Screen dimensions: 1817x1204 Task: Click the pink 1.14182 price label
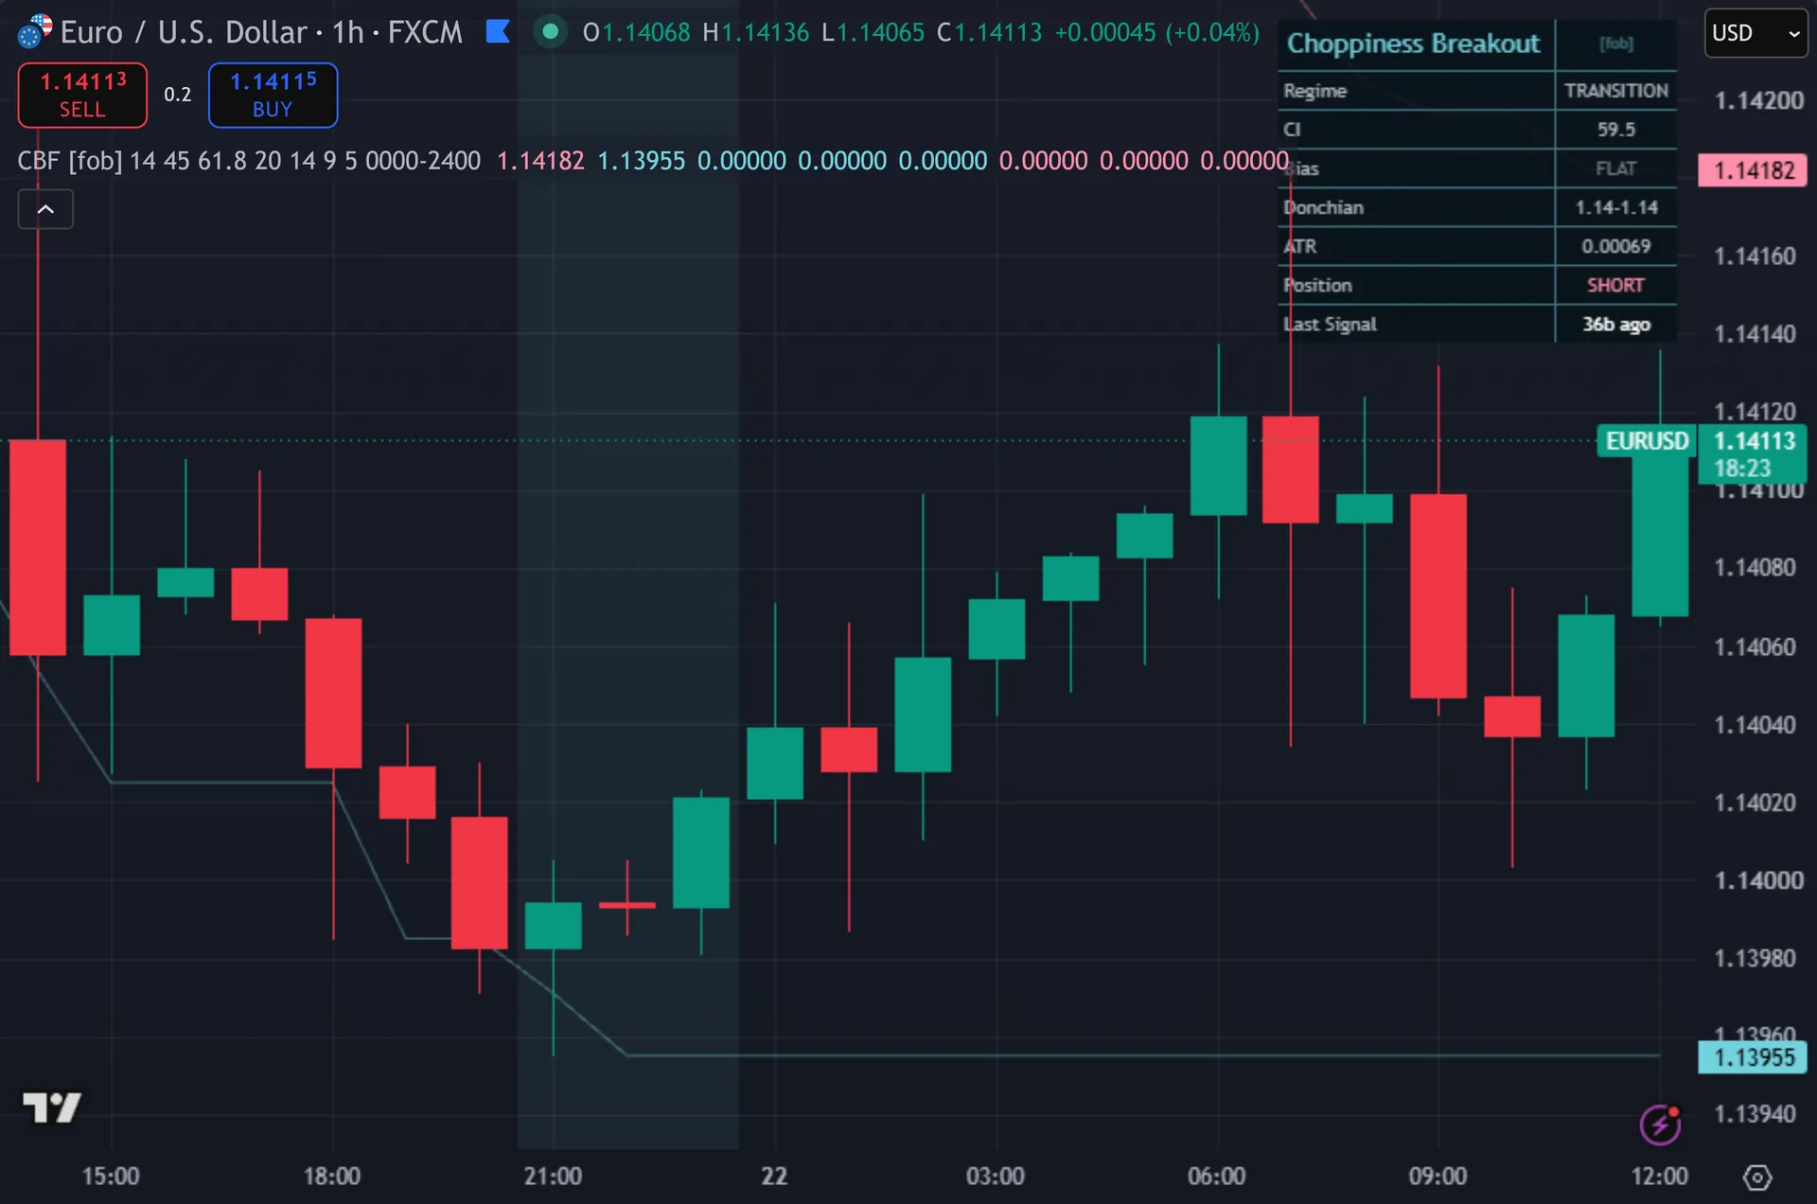point(1753,170)
